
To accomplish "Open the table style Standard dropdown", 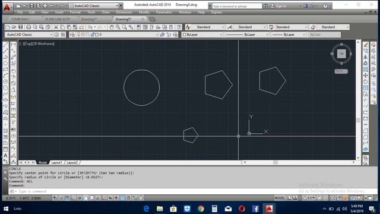I will (x=292, y=27).
